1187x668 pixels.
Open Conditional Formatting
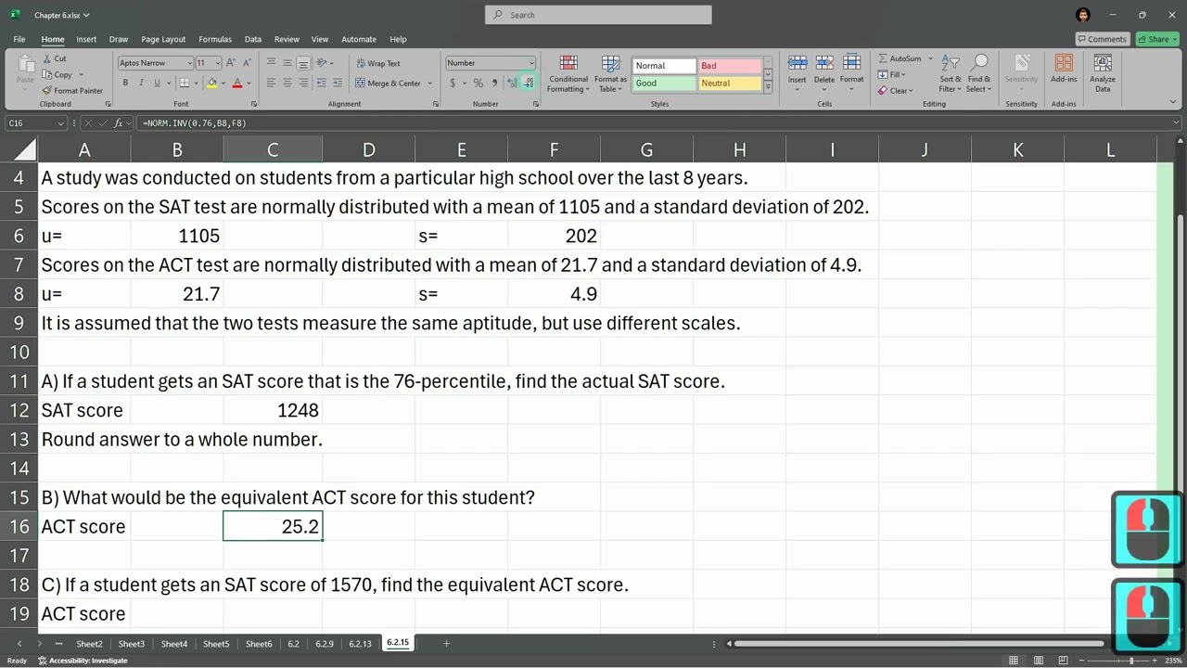coord(568,74)
